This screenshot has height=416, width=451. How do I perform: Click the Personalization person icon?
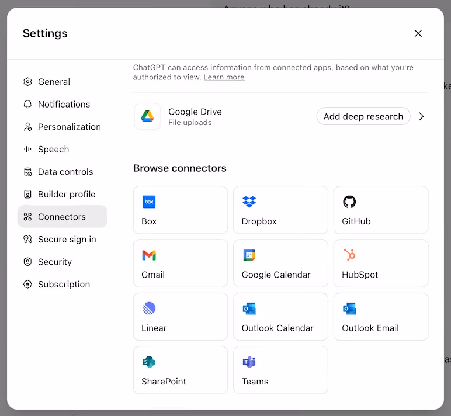(27, 127)
